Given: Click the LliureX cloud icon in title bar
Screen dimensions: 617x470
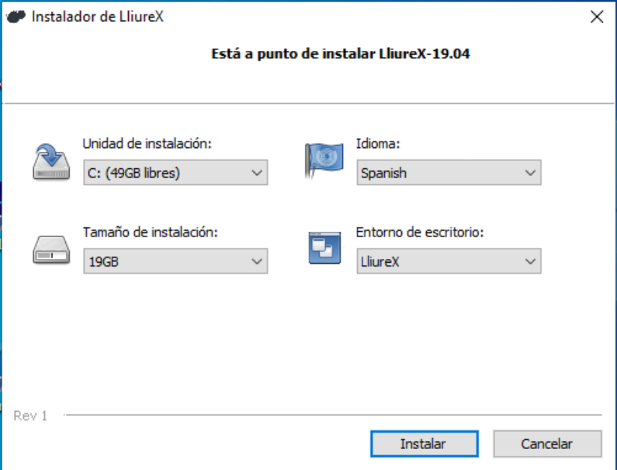Looking at the screenshot, I should click(x=16, y=17).
